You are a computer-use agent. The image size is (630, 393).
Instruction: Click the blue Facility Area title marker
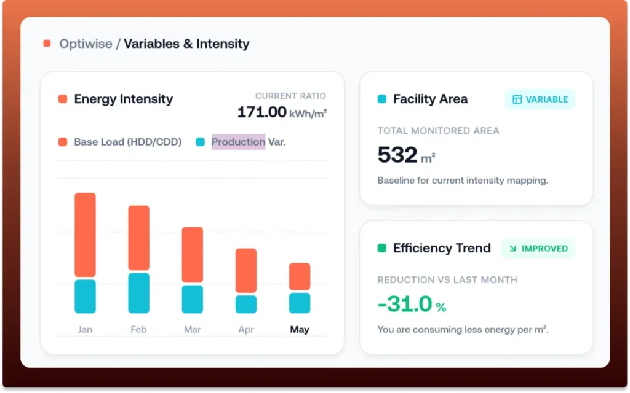[x=381, y=99]
